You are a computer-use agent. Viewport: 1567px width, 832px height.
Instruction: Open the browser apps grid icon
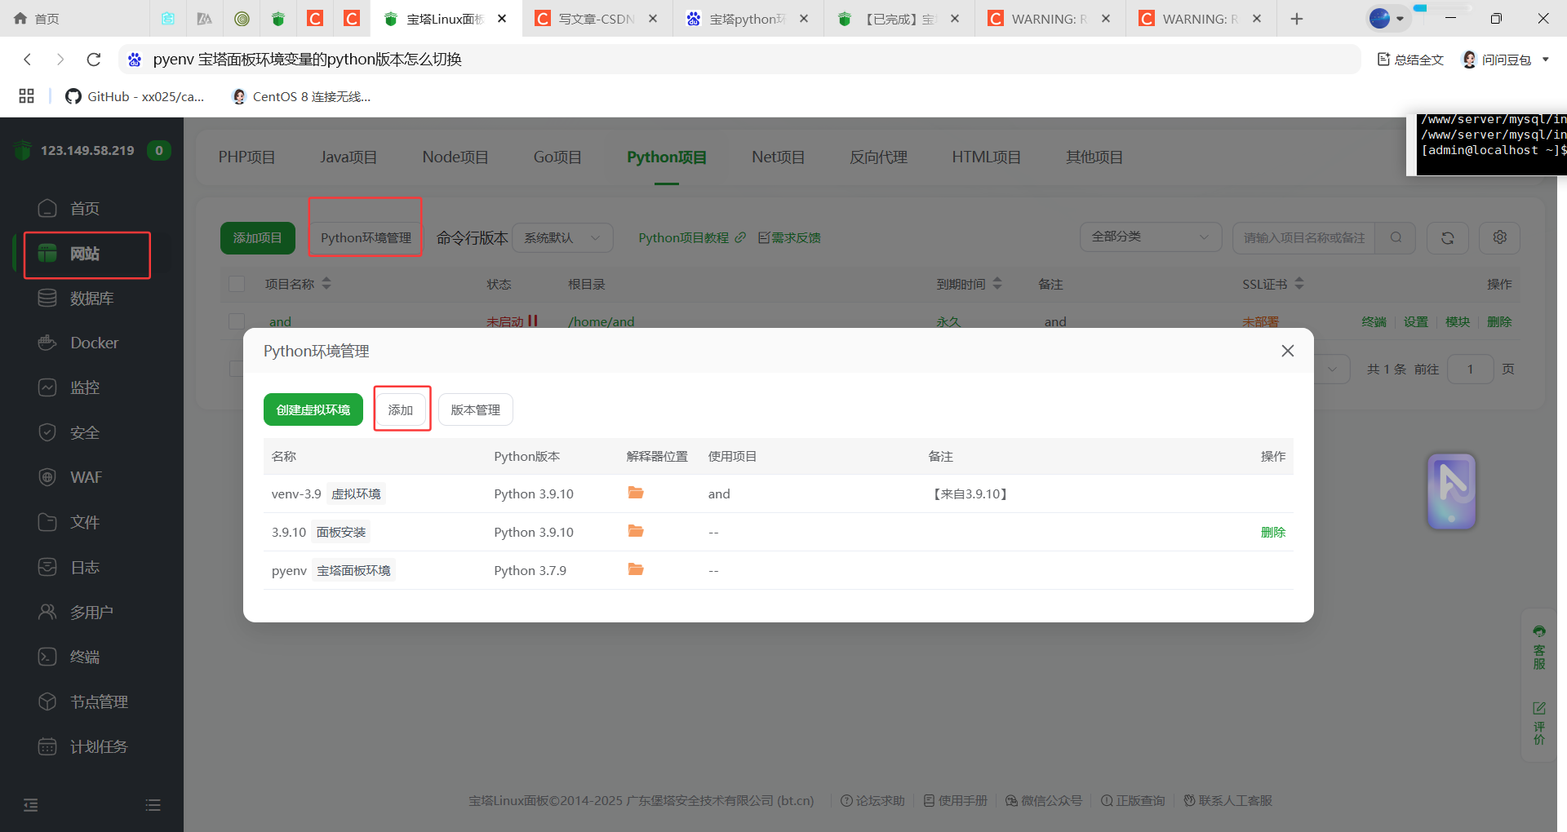point(26,96)
